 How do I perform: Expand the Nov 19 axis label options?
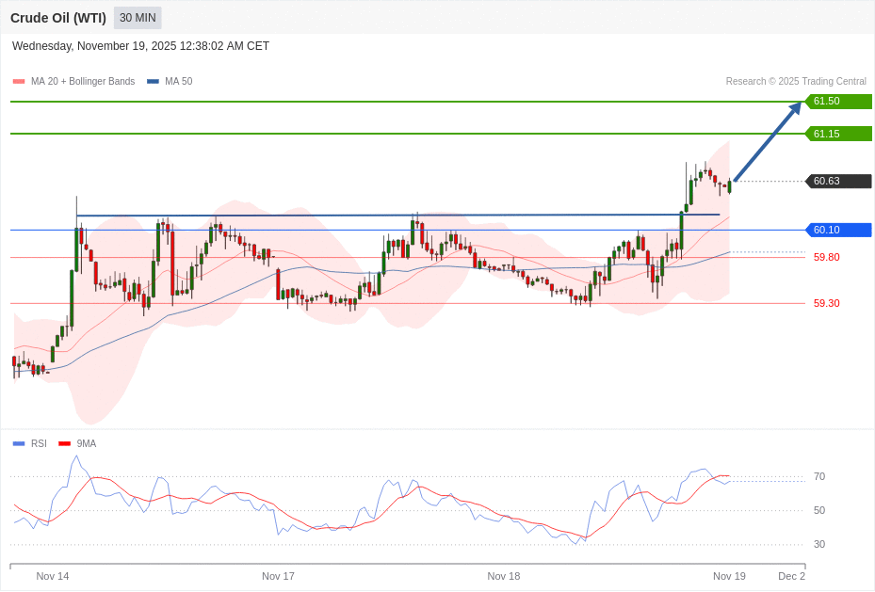(729, 576)
